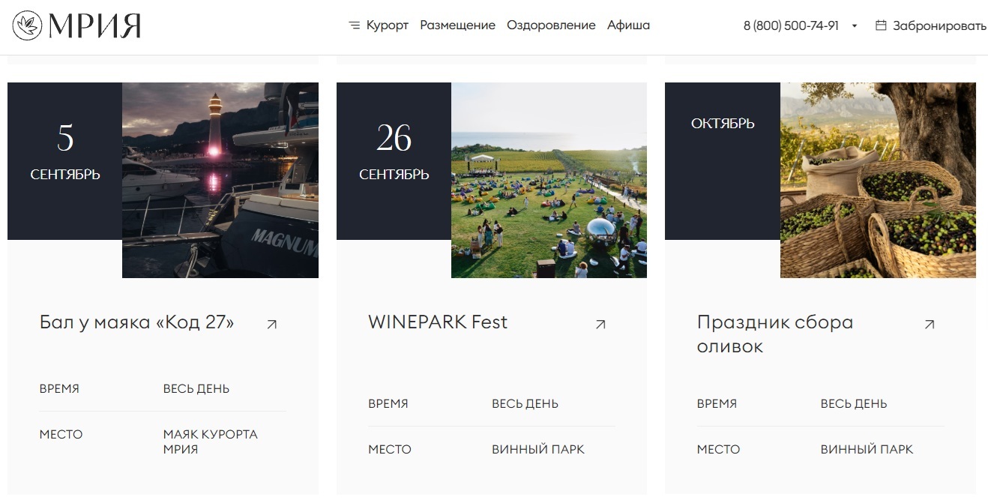The image size is (988, 503).
Task: Click ВИННЫЙ ПАРК under Праздник сбора оливок
Action: [x=867, y=450]
